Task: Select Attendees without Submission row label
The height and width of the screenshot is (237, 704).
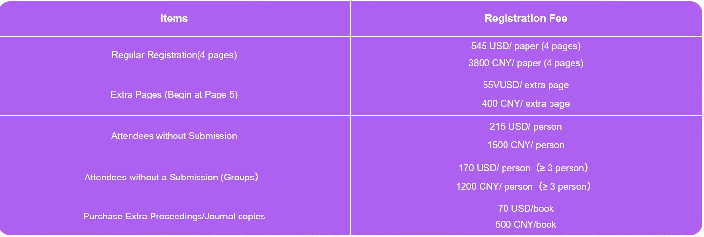Action: (x=174, y=136)
